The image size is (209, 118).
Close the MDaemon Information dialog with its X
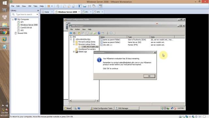(155, 52)
